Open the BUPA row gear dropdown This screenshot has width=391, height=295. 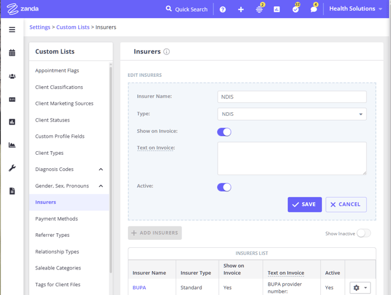click(x=359, y=288)
